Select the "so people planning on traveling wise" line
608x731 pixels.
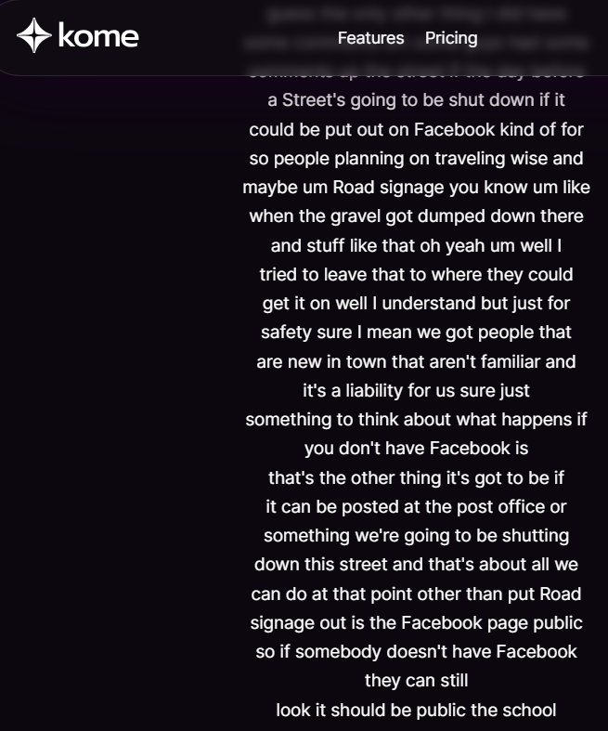[416, 159]
